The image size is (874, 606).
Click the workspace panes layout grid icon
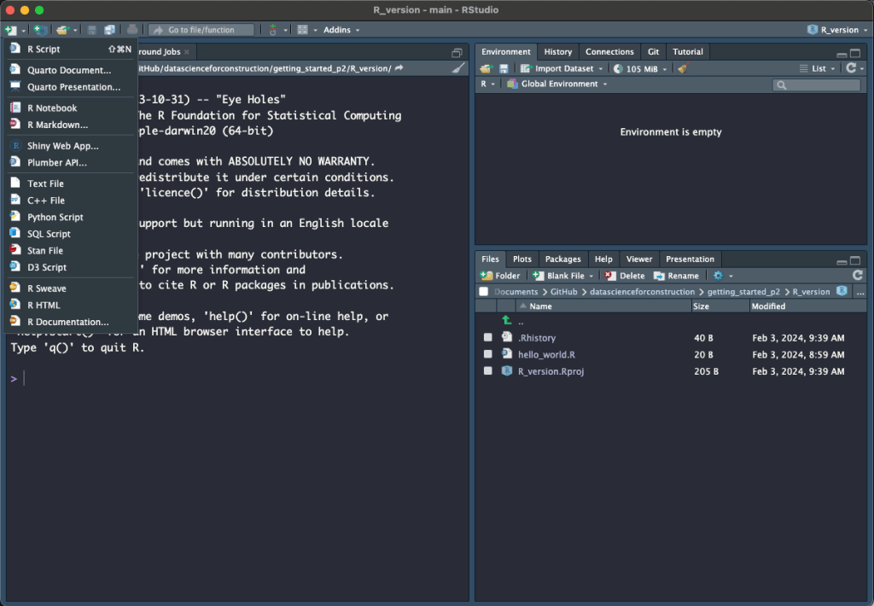(302, 30)
